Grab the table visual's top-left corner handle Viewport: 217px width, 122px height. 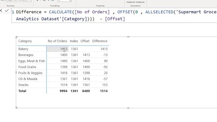(17, 37)
